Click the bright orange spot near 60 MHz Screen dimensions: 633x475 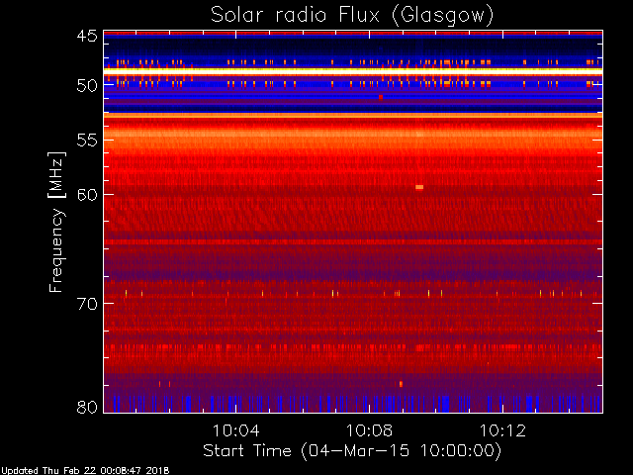click(x=419, y=187)
